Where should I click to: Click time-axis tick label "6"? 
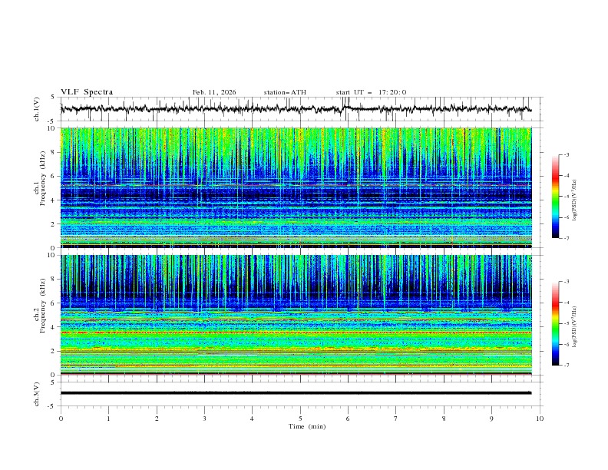[x=348, y=419]
